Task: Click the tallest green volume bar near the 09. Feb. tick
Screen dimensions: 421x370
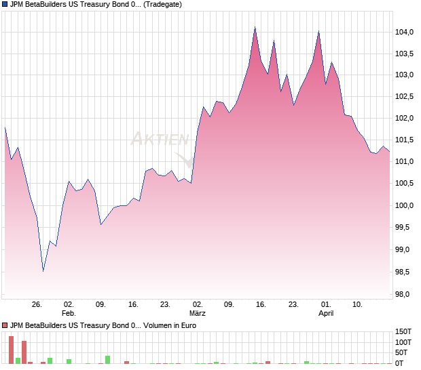Action: pyautogui.click(x=108, y=360)
